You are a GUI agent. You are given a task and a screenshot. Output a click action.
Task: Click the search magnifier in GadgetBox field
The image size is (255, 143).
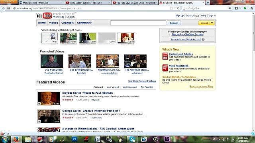pyautogui.click(x=230, y=8)
